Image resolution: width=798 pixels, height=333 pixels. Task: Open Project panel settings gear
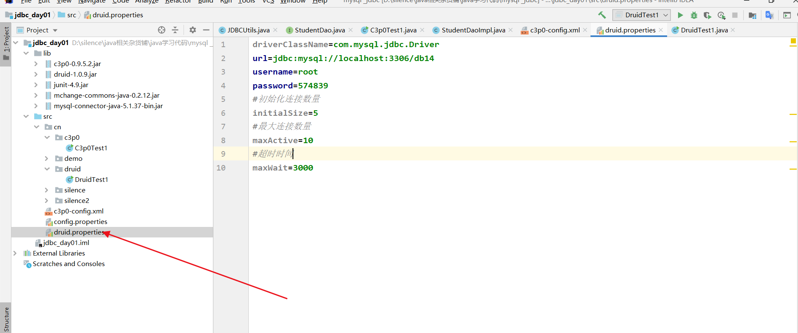click(193, 30)
